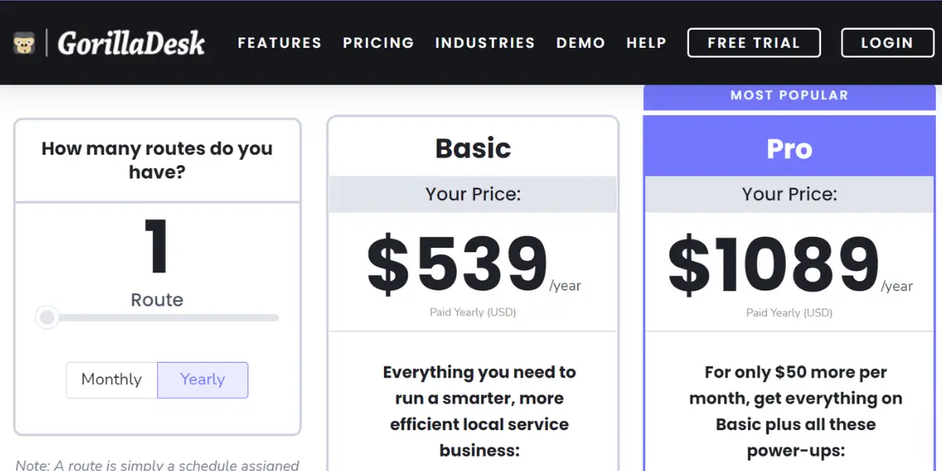Click the route count slider handle
This screenshot has height=471, width=942.
(x=47, y=318)
